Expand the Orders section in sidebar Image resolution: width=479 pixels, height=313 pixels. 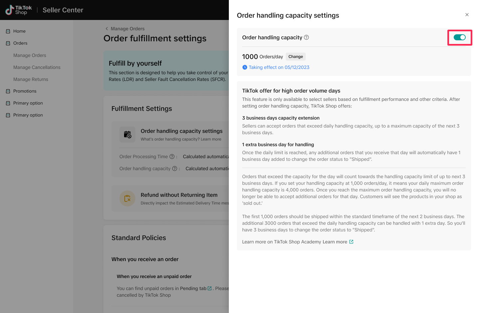[x=20, y=43]
